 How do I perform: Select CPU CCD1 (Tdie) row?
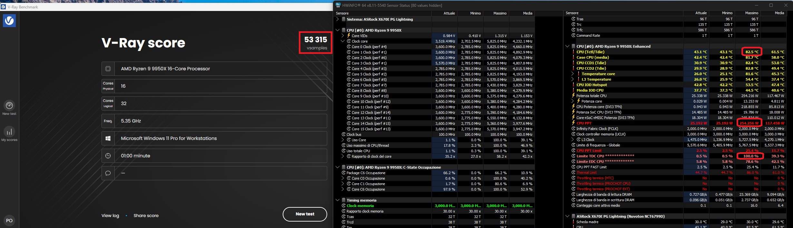(675, 63)
